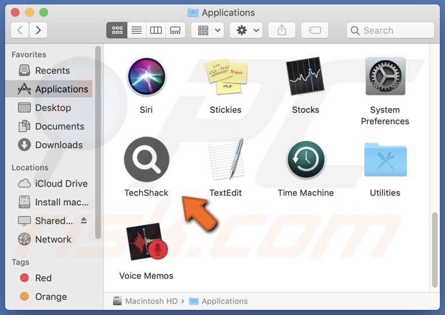The image size is (445, 315).
Task: Open the Utilities folder icon
Action: [x=385, y=159]
